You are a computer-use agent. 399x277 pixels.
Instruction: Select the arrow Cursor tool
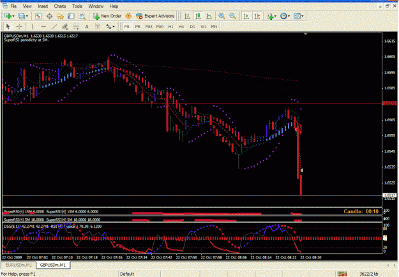8,26
